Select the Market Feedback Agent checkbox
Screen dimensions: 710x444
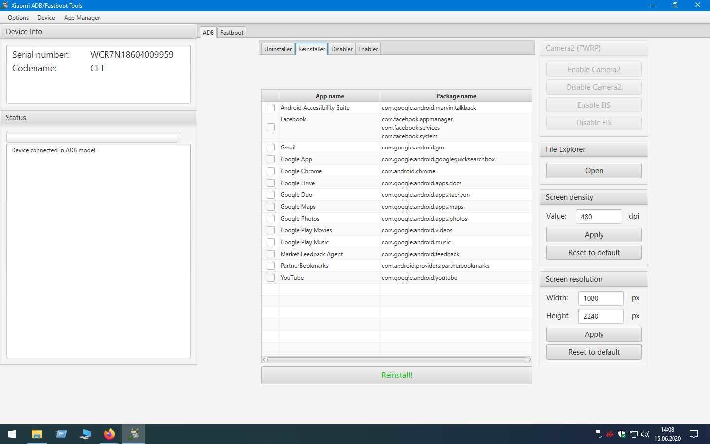pos(271,254)
